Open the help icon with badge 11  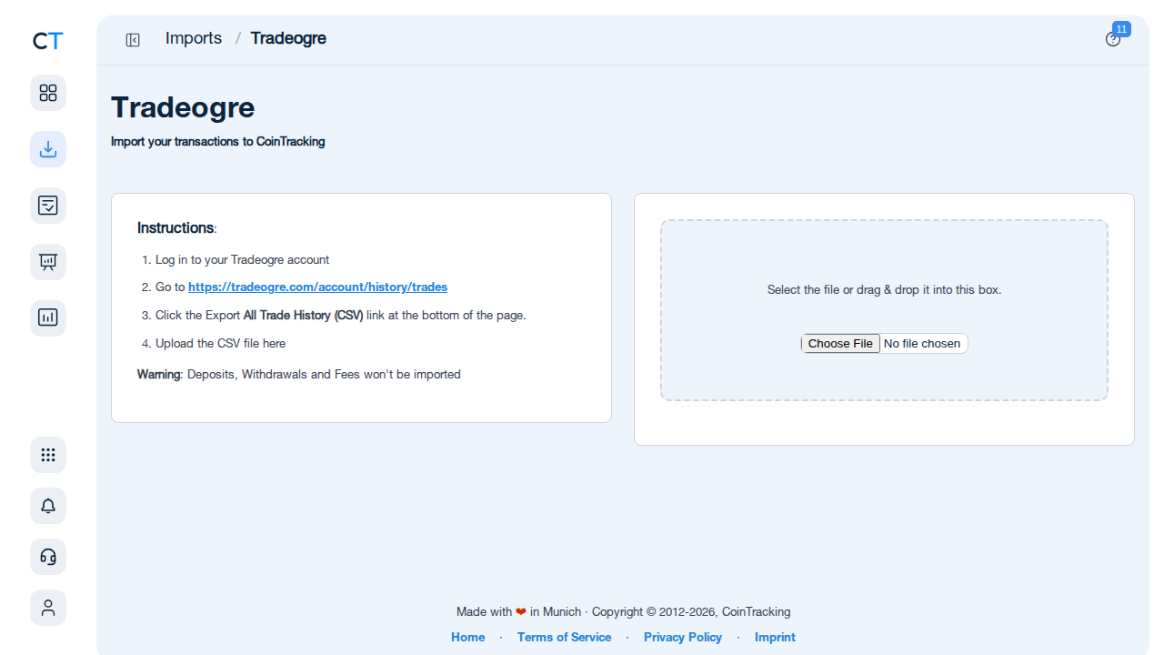(1113, 39)
